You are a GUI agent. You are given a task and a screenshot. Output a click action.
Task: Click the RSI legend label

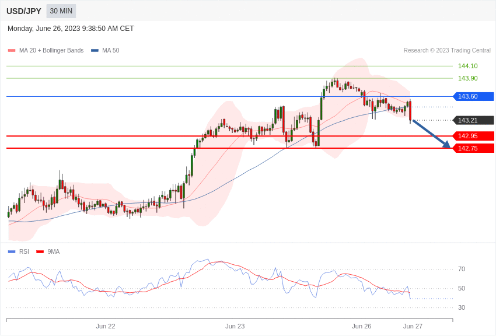[24, 251]
